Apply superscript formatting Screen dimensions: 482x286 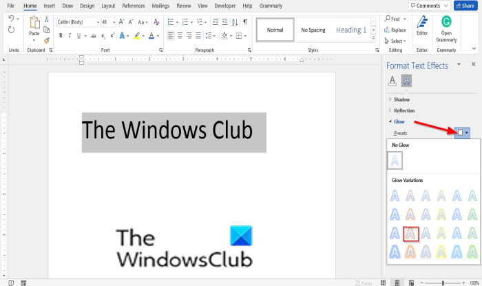click(112, 36)
